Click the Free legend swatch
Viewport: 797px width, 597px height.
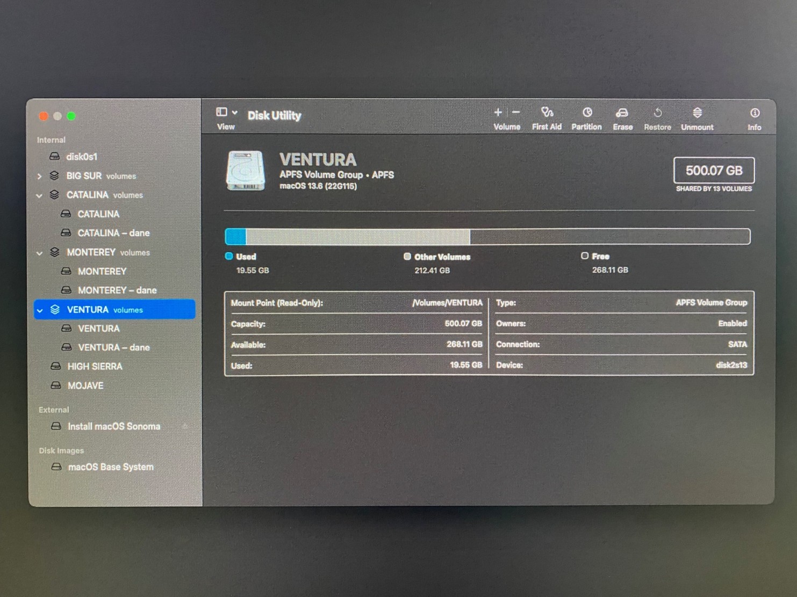(x=585, y=256)
